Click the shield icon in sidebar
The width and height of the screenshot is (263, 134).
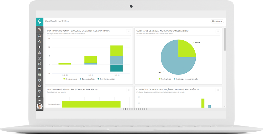(39, 80)
